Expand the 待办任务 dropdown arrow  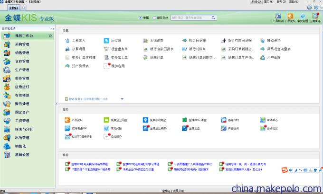[x=122, y=99]
